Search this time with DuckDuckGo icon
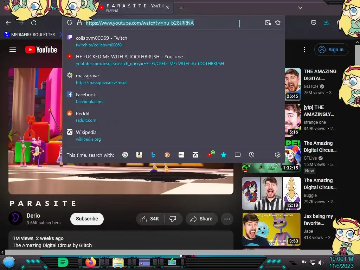The width and height of the screenshot is (360, 270). coord(167,155)
